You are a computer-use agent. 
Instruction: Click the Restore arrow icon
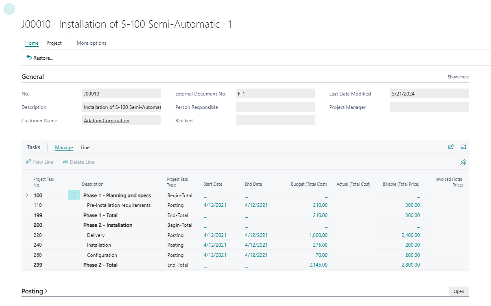click(x=29, y=58)
